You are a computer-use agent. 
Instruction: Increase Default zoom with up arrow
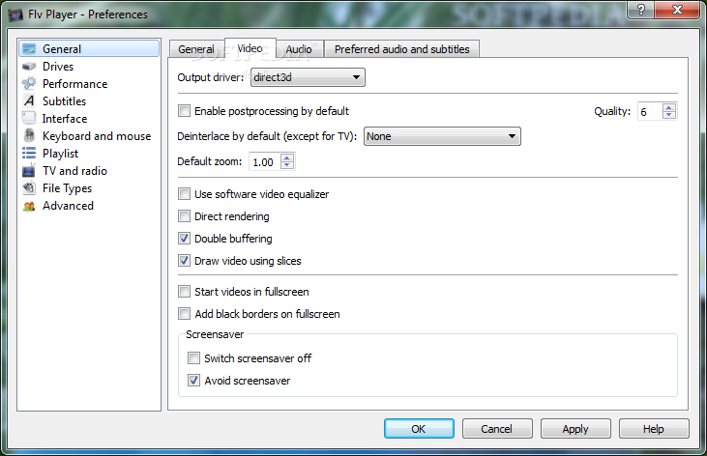287,157
